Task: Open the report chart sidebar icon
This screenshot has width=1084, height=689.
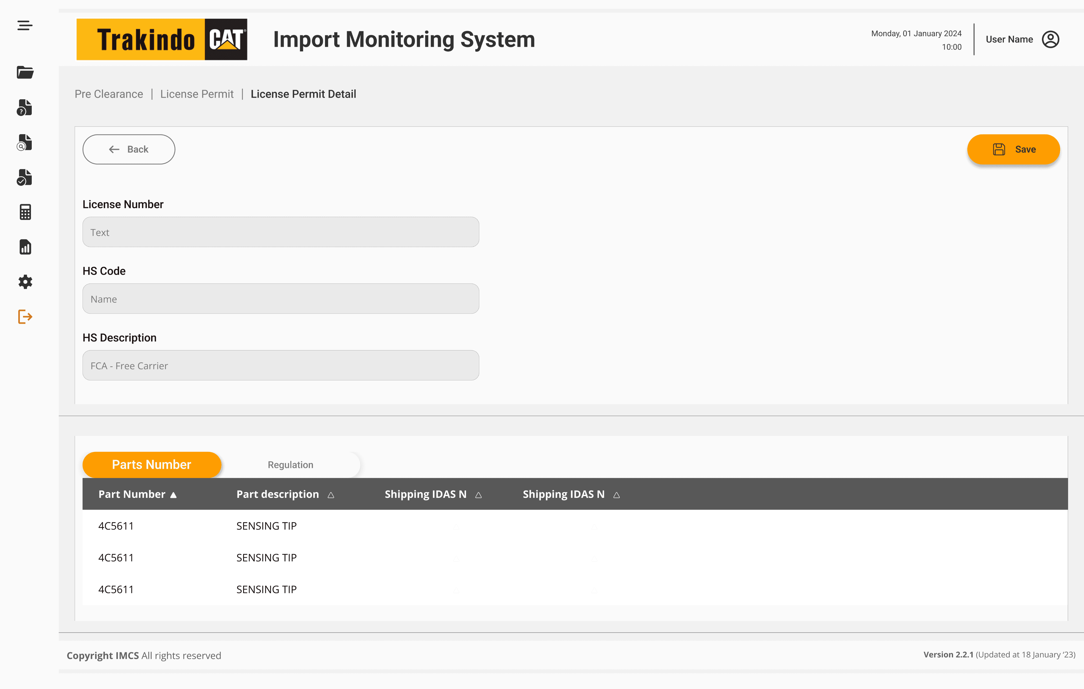Action: pyautogui.click(x=25, y=247)
